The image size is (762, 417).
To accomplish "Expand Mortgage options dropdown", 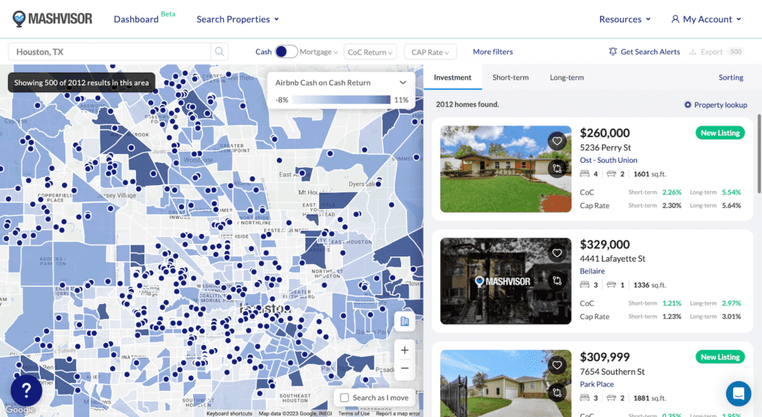I will (318, 52).
